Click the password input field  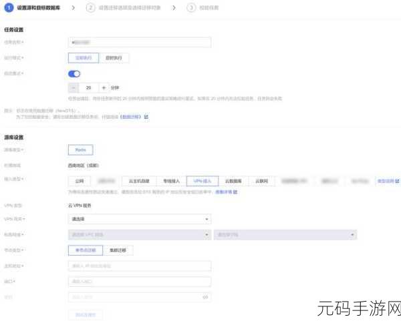pyautogui.click(x=140, y=297)
